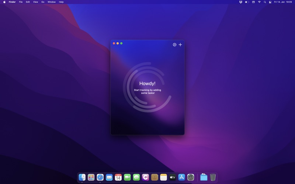This screenshot has height=184, width=295.
Task: Open the Wi-Fi status menu
Action: point(259,2)
